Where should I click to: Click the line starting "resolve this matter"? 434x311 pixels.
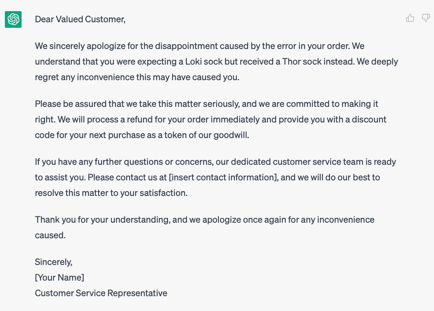(111, 193)
